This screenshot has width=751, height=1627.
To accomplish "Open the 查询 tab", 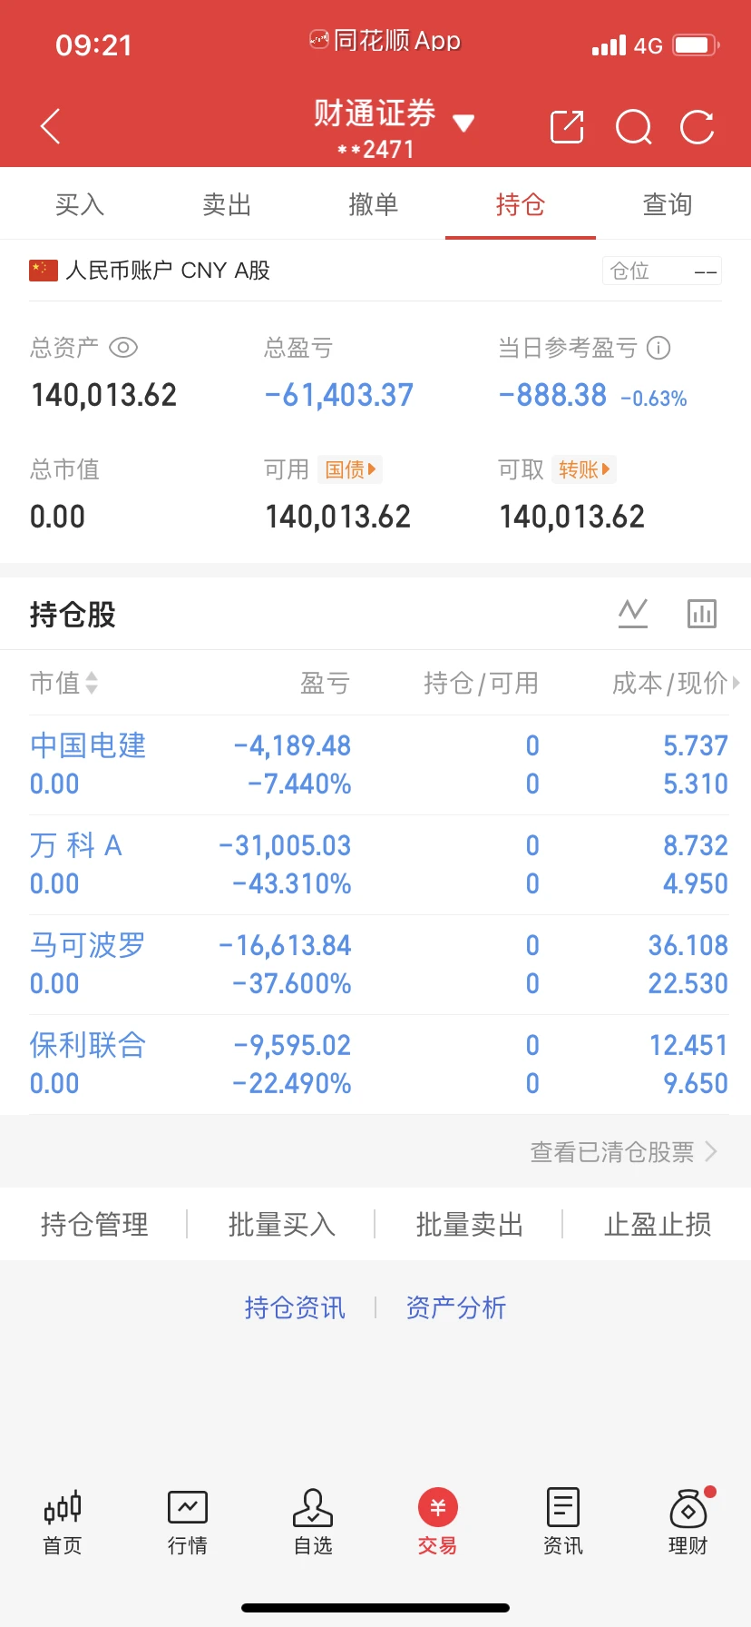I will [x=668, y=204].
